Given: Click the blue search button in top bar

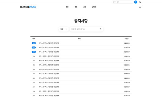Looking at the screenshot, I should click(x=136, y=2).
